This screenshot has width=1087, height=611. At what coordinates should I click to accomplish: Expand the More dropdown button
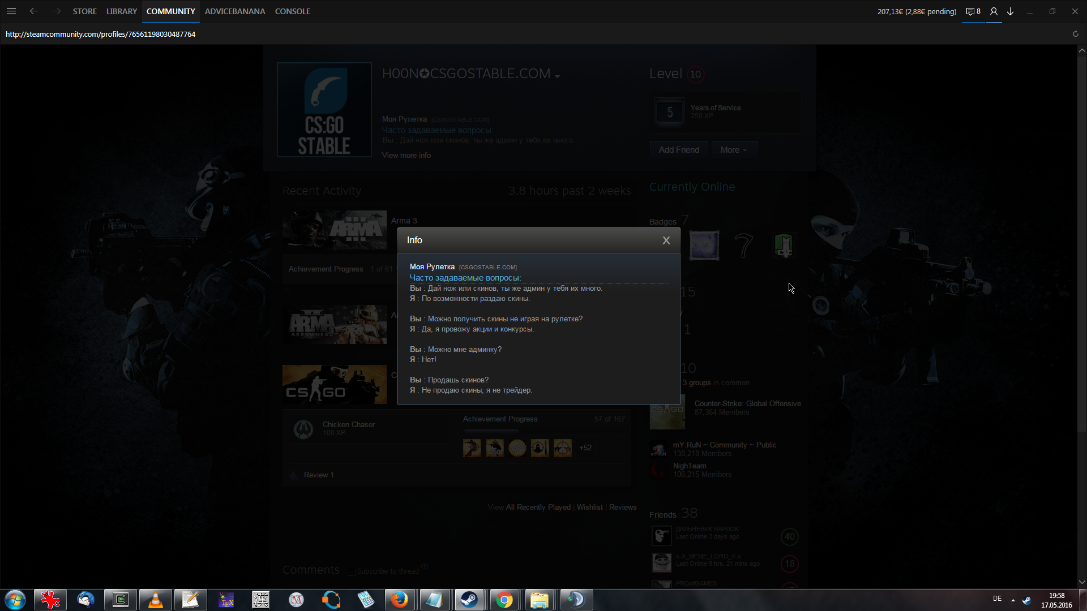click(x=734, y=150)
